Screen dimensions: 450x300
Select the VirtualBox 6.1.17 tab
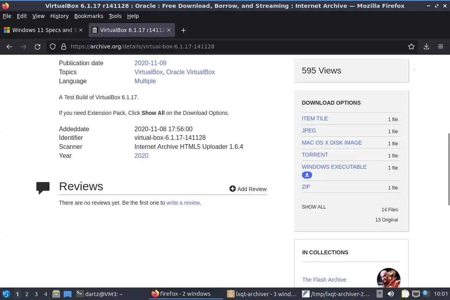coord(132,30)
